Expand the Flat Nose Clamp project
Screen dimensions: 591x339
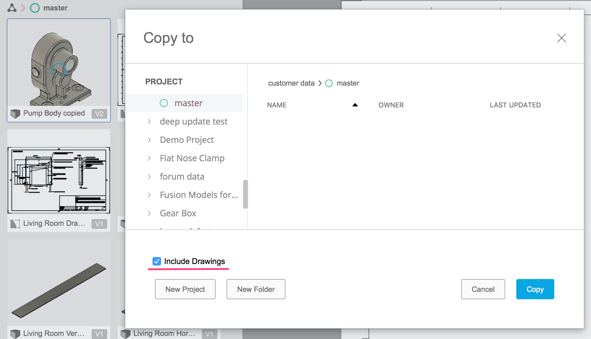[149, 158]
